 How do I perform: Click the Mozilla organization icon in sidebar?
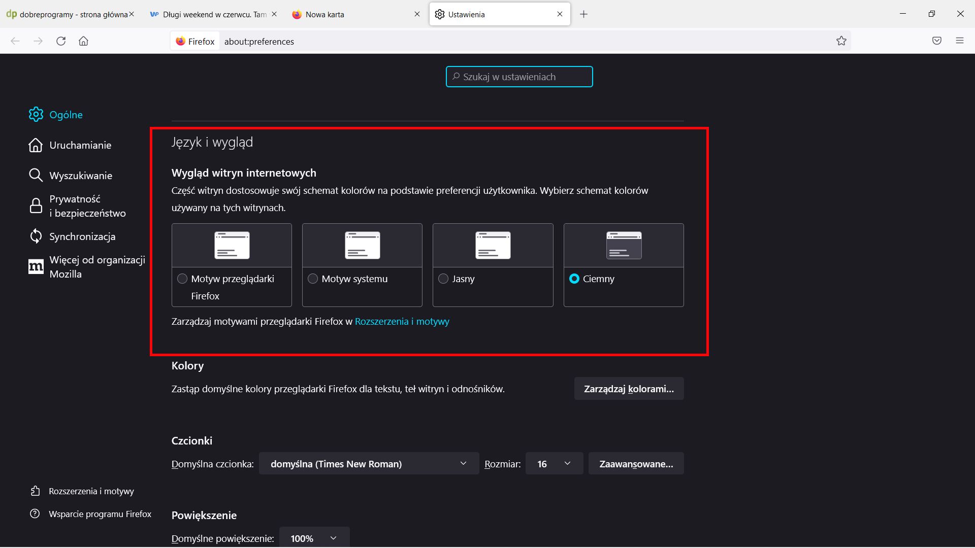(36, 266)
